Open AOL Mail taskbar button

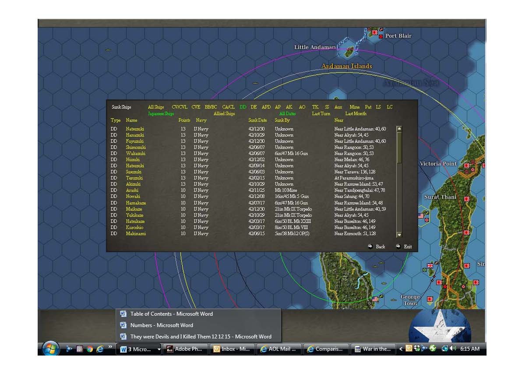point(279,349)
